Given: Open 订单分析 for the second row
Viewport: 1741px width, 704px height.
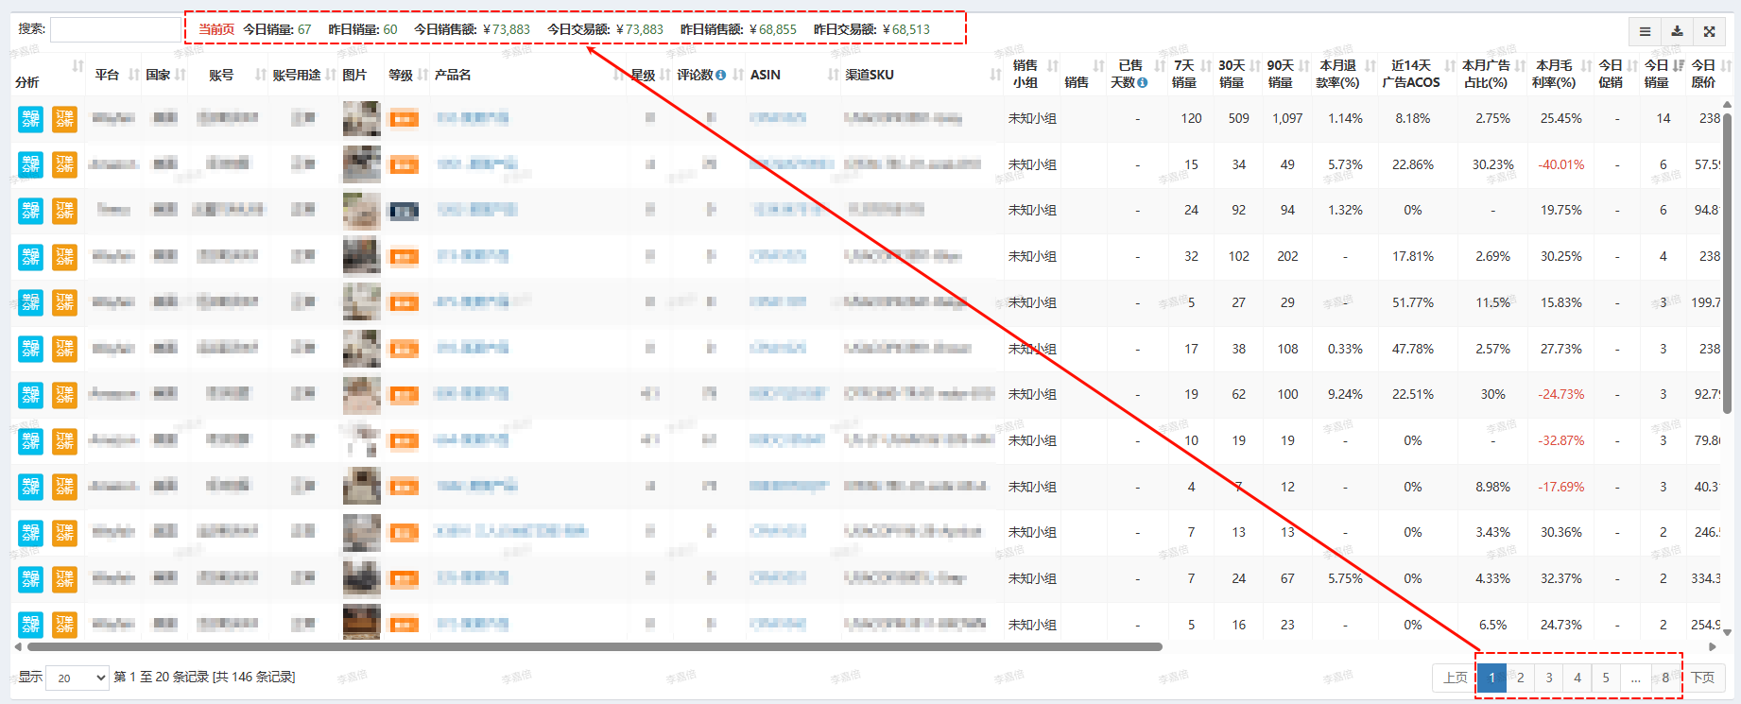Looking at the screenshot, I should [64, 164].
